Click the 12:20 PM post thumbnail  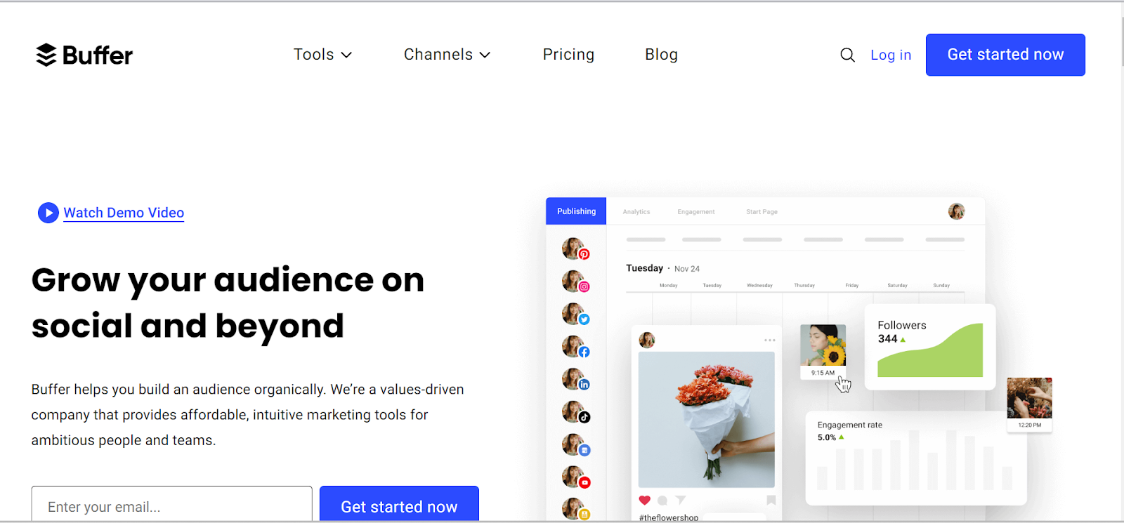[1029, 404]
